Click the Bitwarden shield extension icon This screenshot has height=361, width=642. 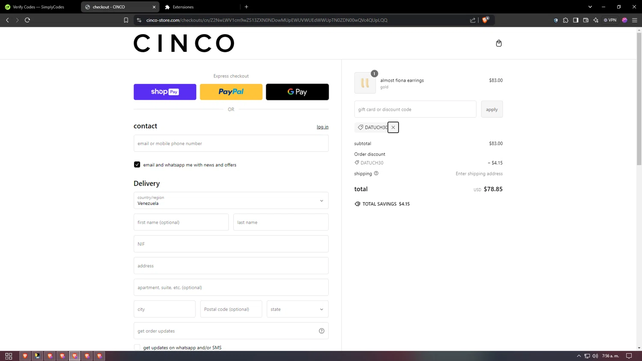click(x=556, y=20)
